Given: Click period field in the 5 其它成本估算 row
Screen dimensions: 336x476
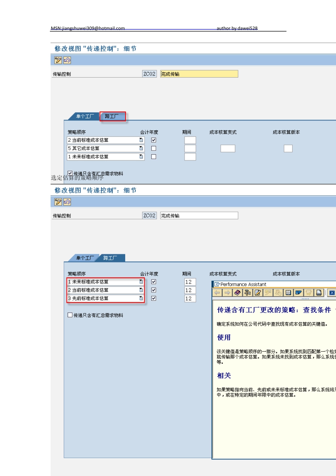Looking at the screenshot, I should [190, 148].
